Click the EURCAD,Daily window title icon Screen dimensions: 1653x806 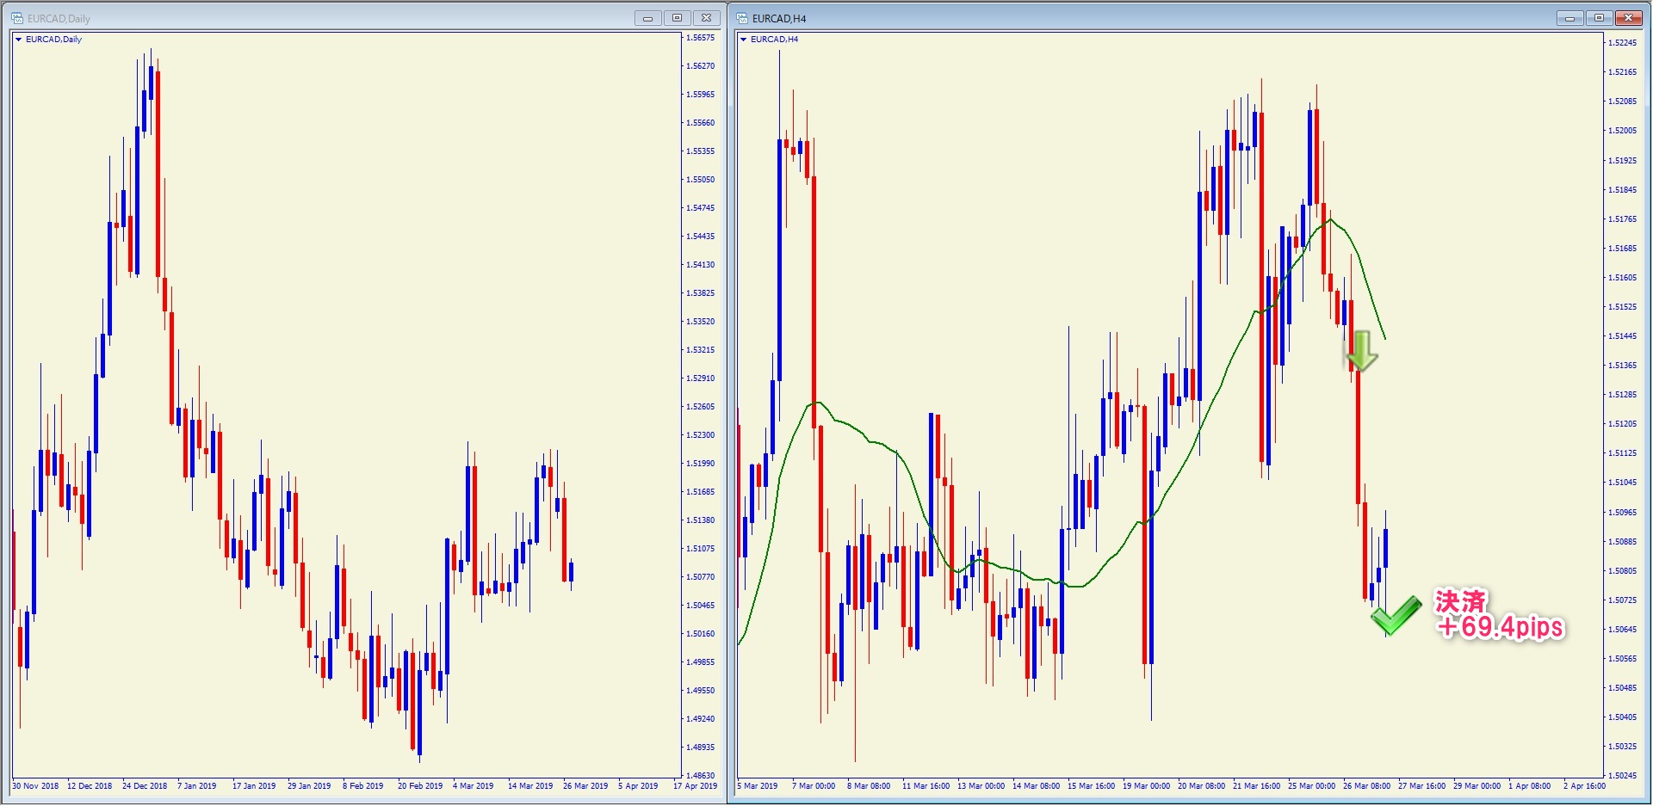click(17, 18)
